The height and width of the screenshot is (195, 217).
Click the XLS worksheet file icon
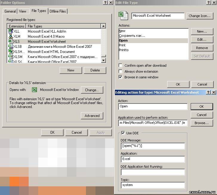click(11, 41)
